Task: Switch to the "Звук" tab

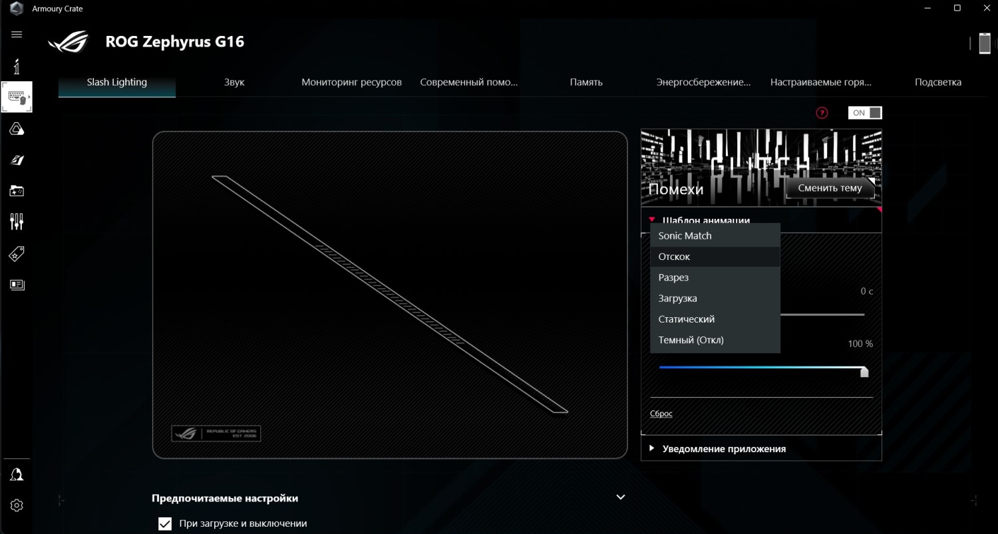Action: [234, 82]
